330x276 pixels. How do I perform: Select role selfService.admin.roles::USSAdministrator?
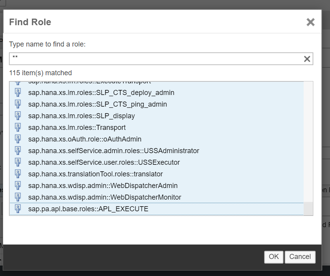(x=156, y=151)
